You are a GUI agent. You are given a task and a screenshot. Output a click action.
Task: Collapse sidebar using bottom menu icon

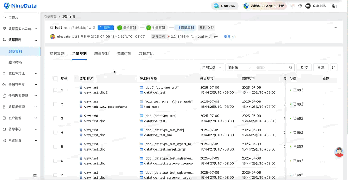coord(35,175)
